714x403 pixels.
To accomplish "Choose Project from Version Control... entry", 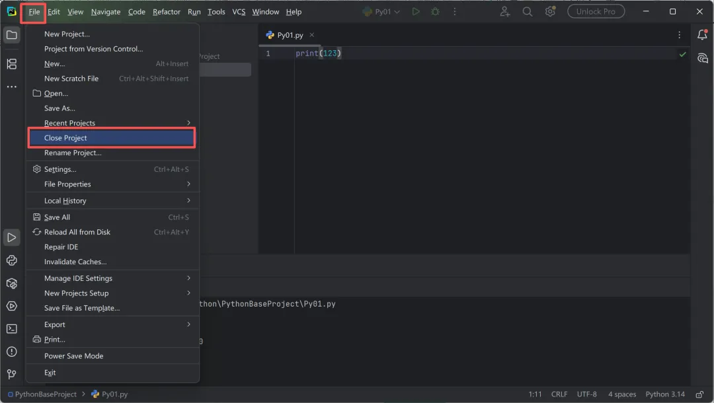I will (x=112, y=49).
